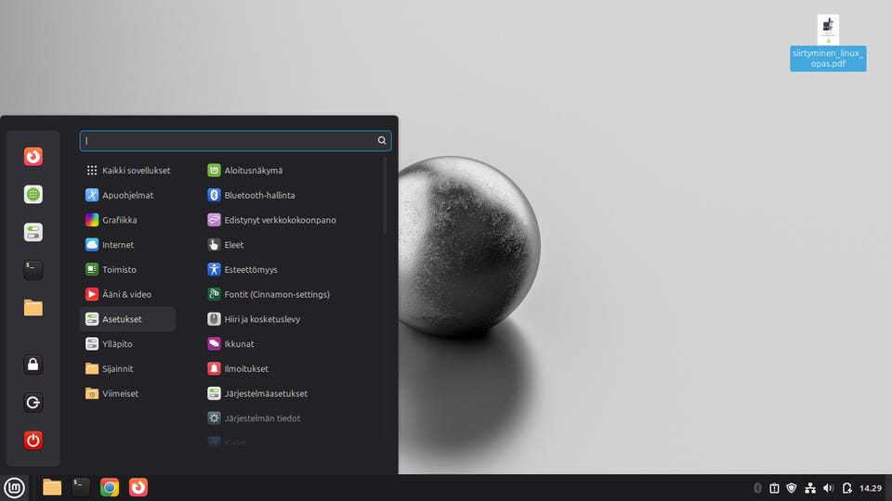This screenshot has width=892, height=501.
Task: Launch Terminal from the menu favorites sidebar
Action: [x=33, y=270]
